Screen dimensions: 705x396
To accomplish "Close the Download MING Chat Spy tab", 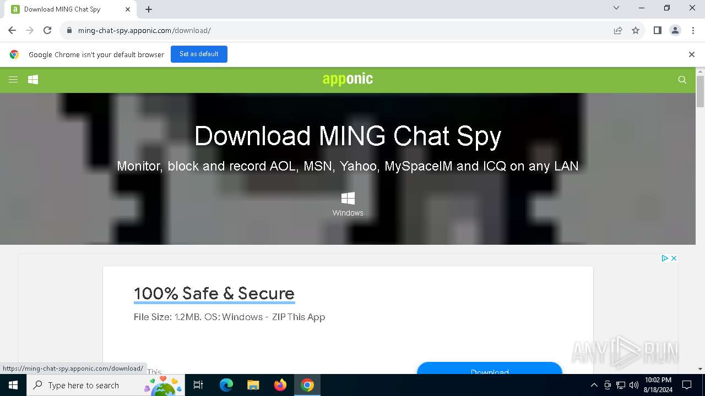I will (128, 9).
